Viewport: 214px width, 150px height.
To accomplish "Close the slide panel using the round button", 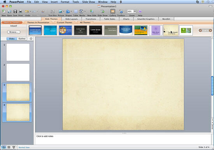I will (31, 39).
